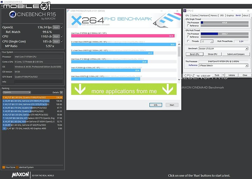Image resolution: width=252 pixels, height=179 pixels.
Task: Click the Cinebench title bar icon
Action: 2,2
